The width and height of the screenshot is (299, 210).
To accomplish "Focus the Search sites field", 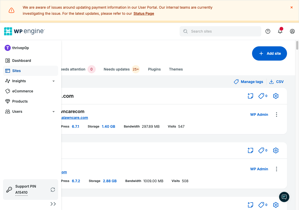I will point(220,31).
